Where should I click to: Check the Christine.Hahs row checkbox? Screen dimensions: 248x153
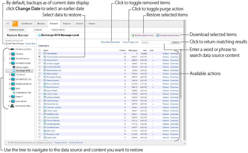click(x=40, y=114)
